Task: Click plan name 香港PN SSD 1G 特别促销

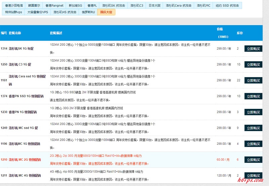Action: 26,96
